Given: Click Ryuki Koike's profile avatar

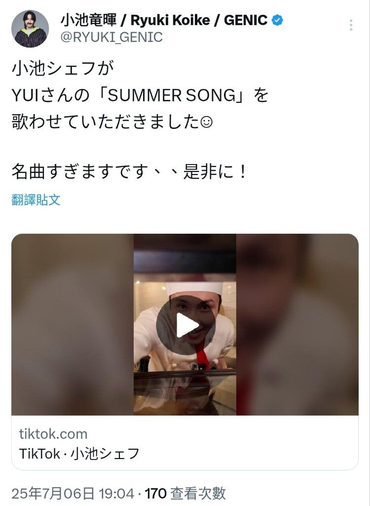Looking at the screenshot, I should tap(30, 29).
